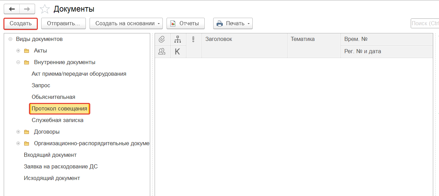Click the Отправить... button
The height and width of the screenshot is (196, 439).
(63, 24)
